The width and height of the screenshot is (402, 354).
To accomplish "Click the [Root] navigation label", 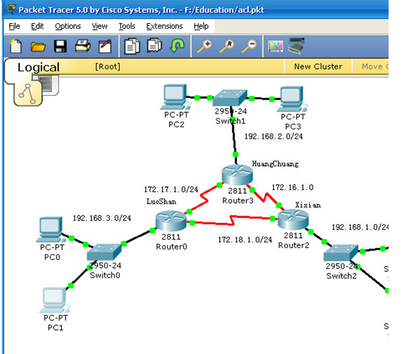I will click(108, 66).
